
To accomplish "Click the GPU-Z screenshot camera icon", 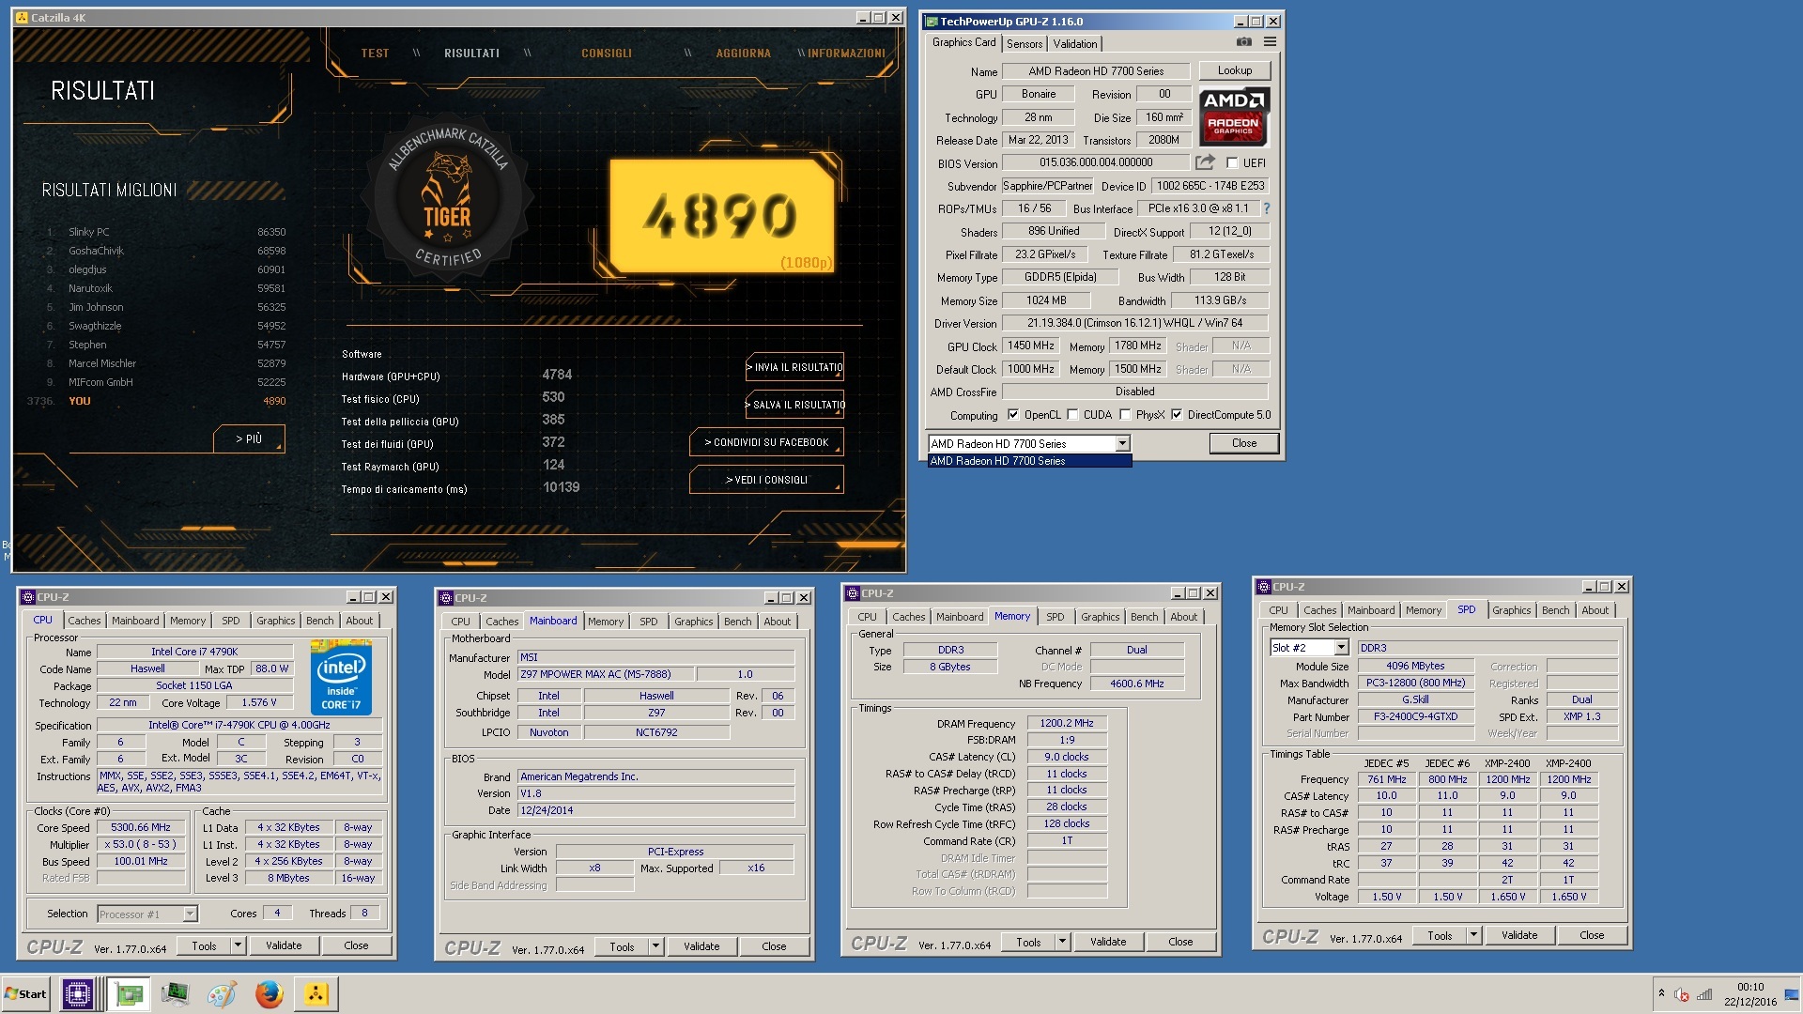I will 1243,42.
